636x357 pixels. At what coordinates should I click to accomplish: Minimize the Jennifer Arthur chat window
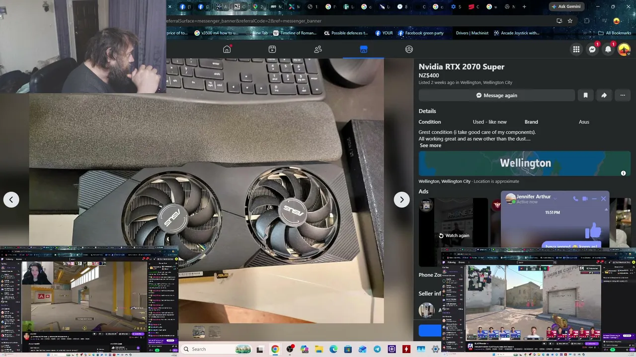click(594, 199)
